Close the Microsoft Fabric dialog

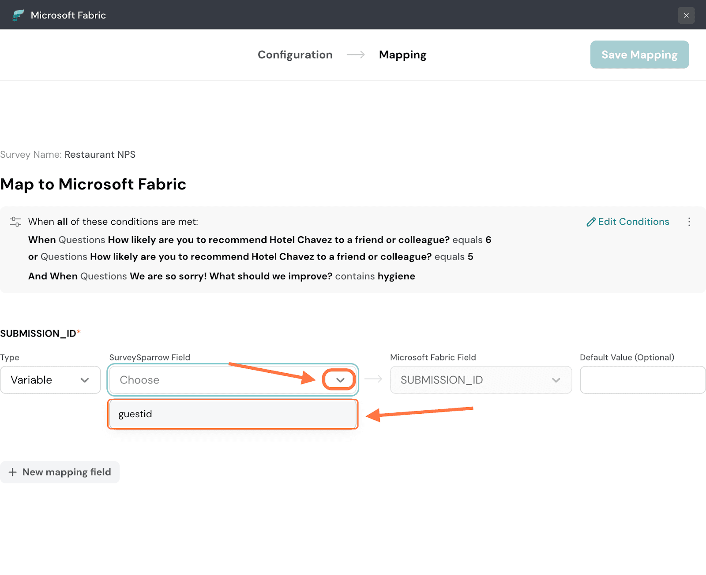coord(686,15)
